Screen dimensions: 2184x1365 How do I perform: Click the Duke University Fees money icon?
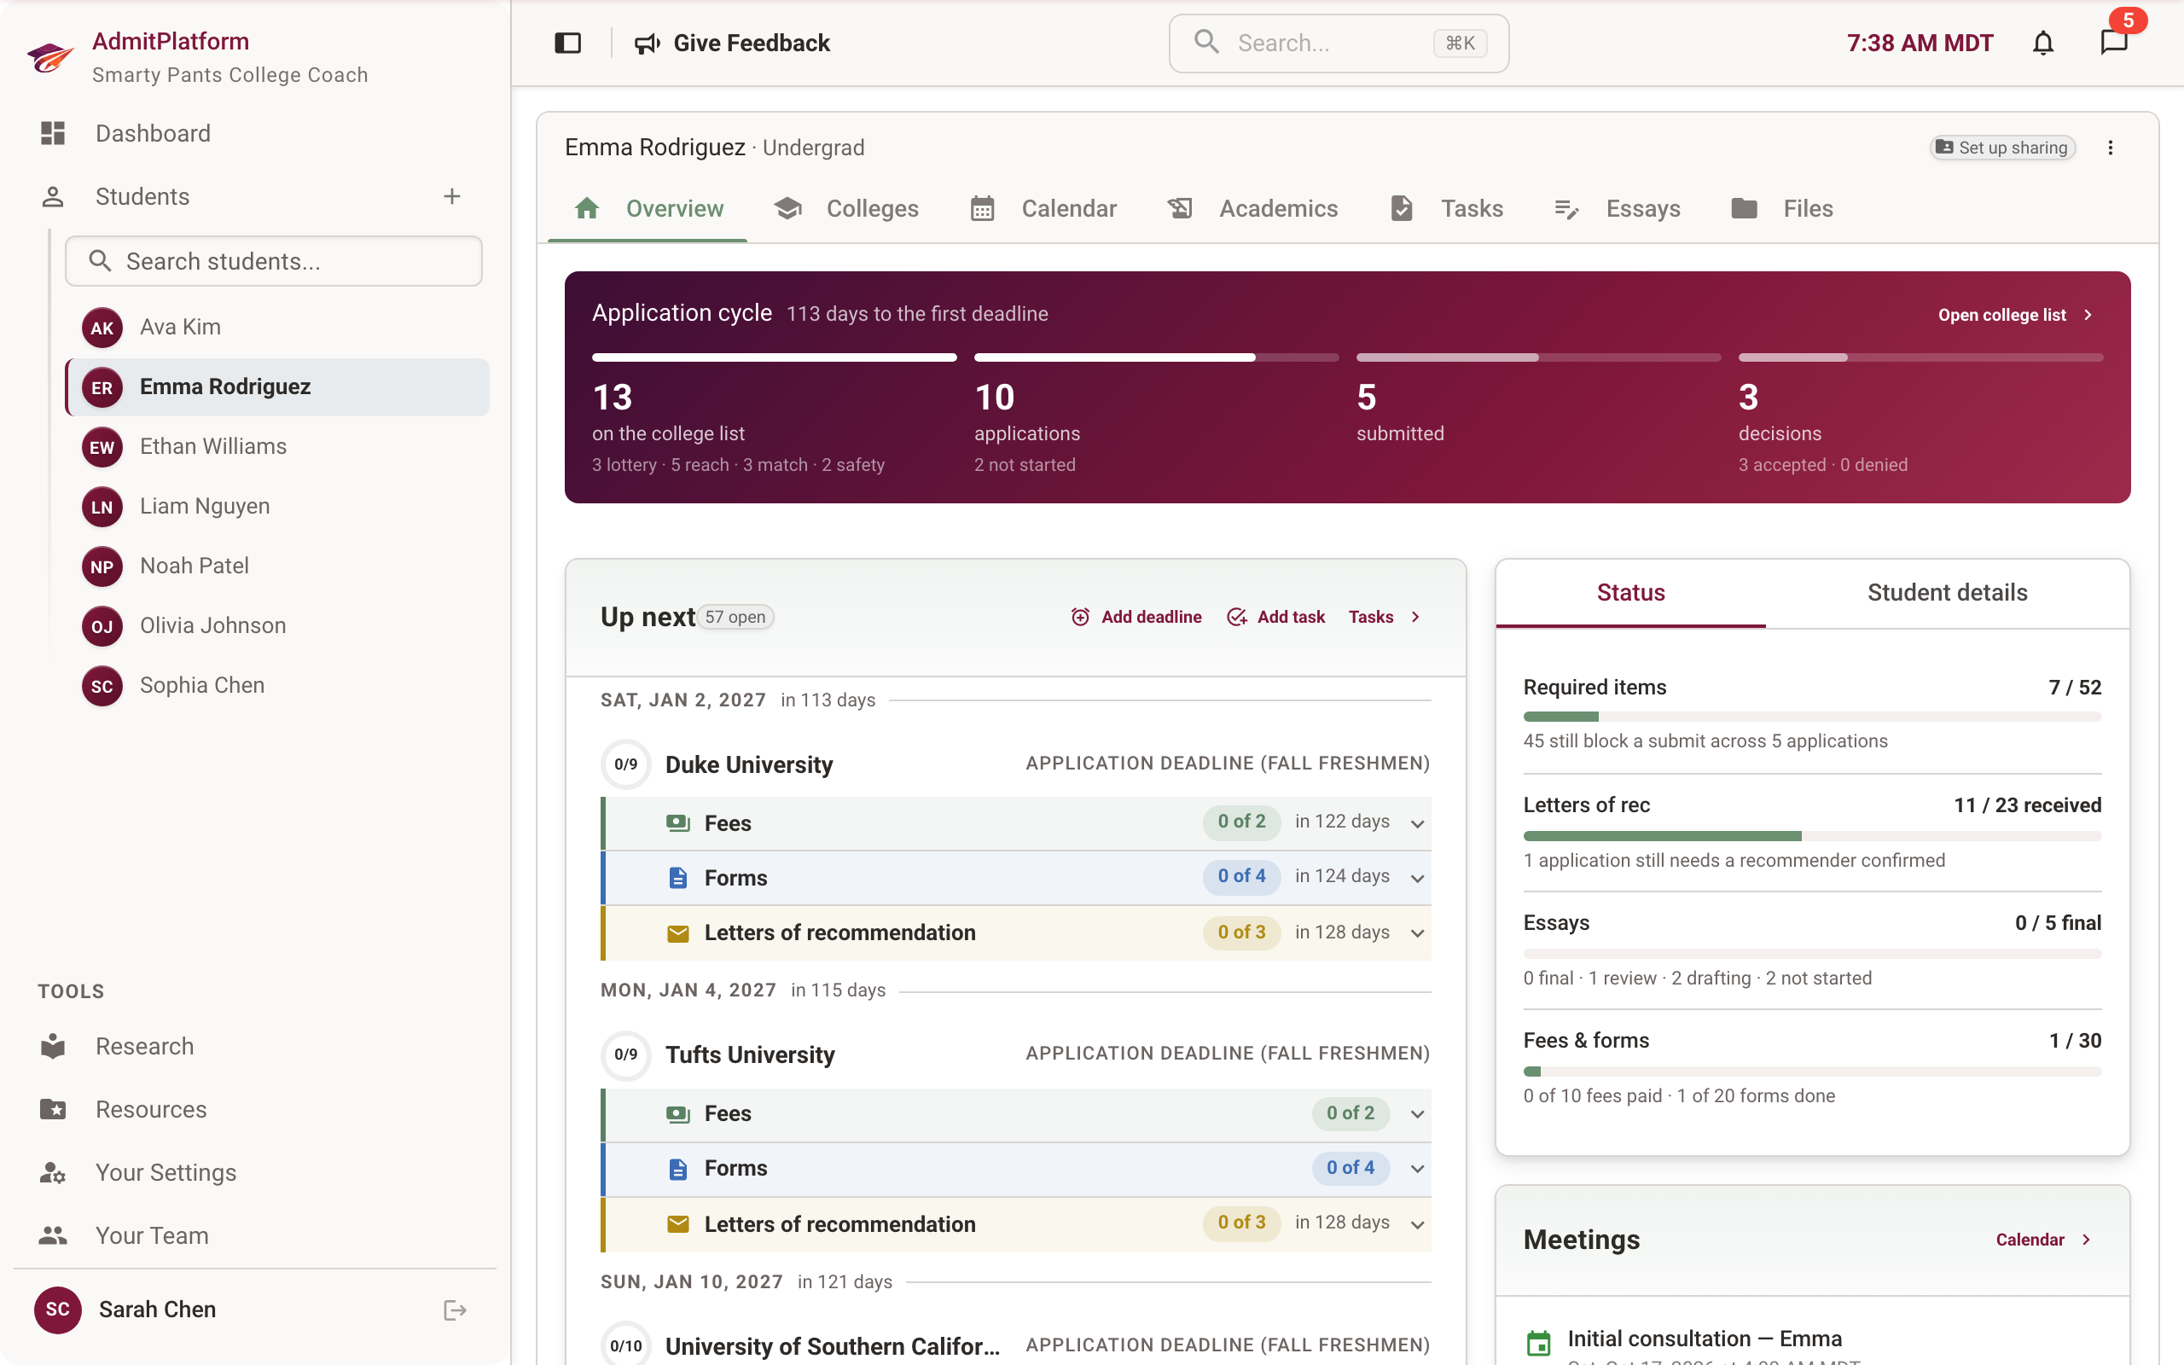677,822
